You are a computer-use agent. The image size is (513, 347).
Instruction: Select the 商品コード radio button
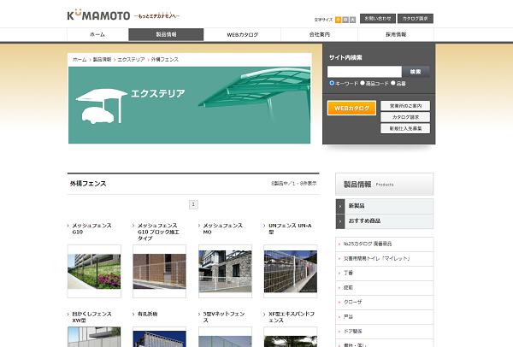point(363,83)
